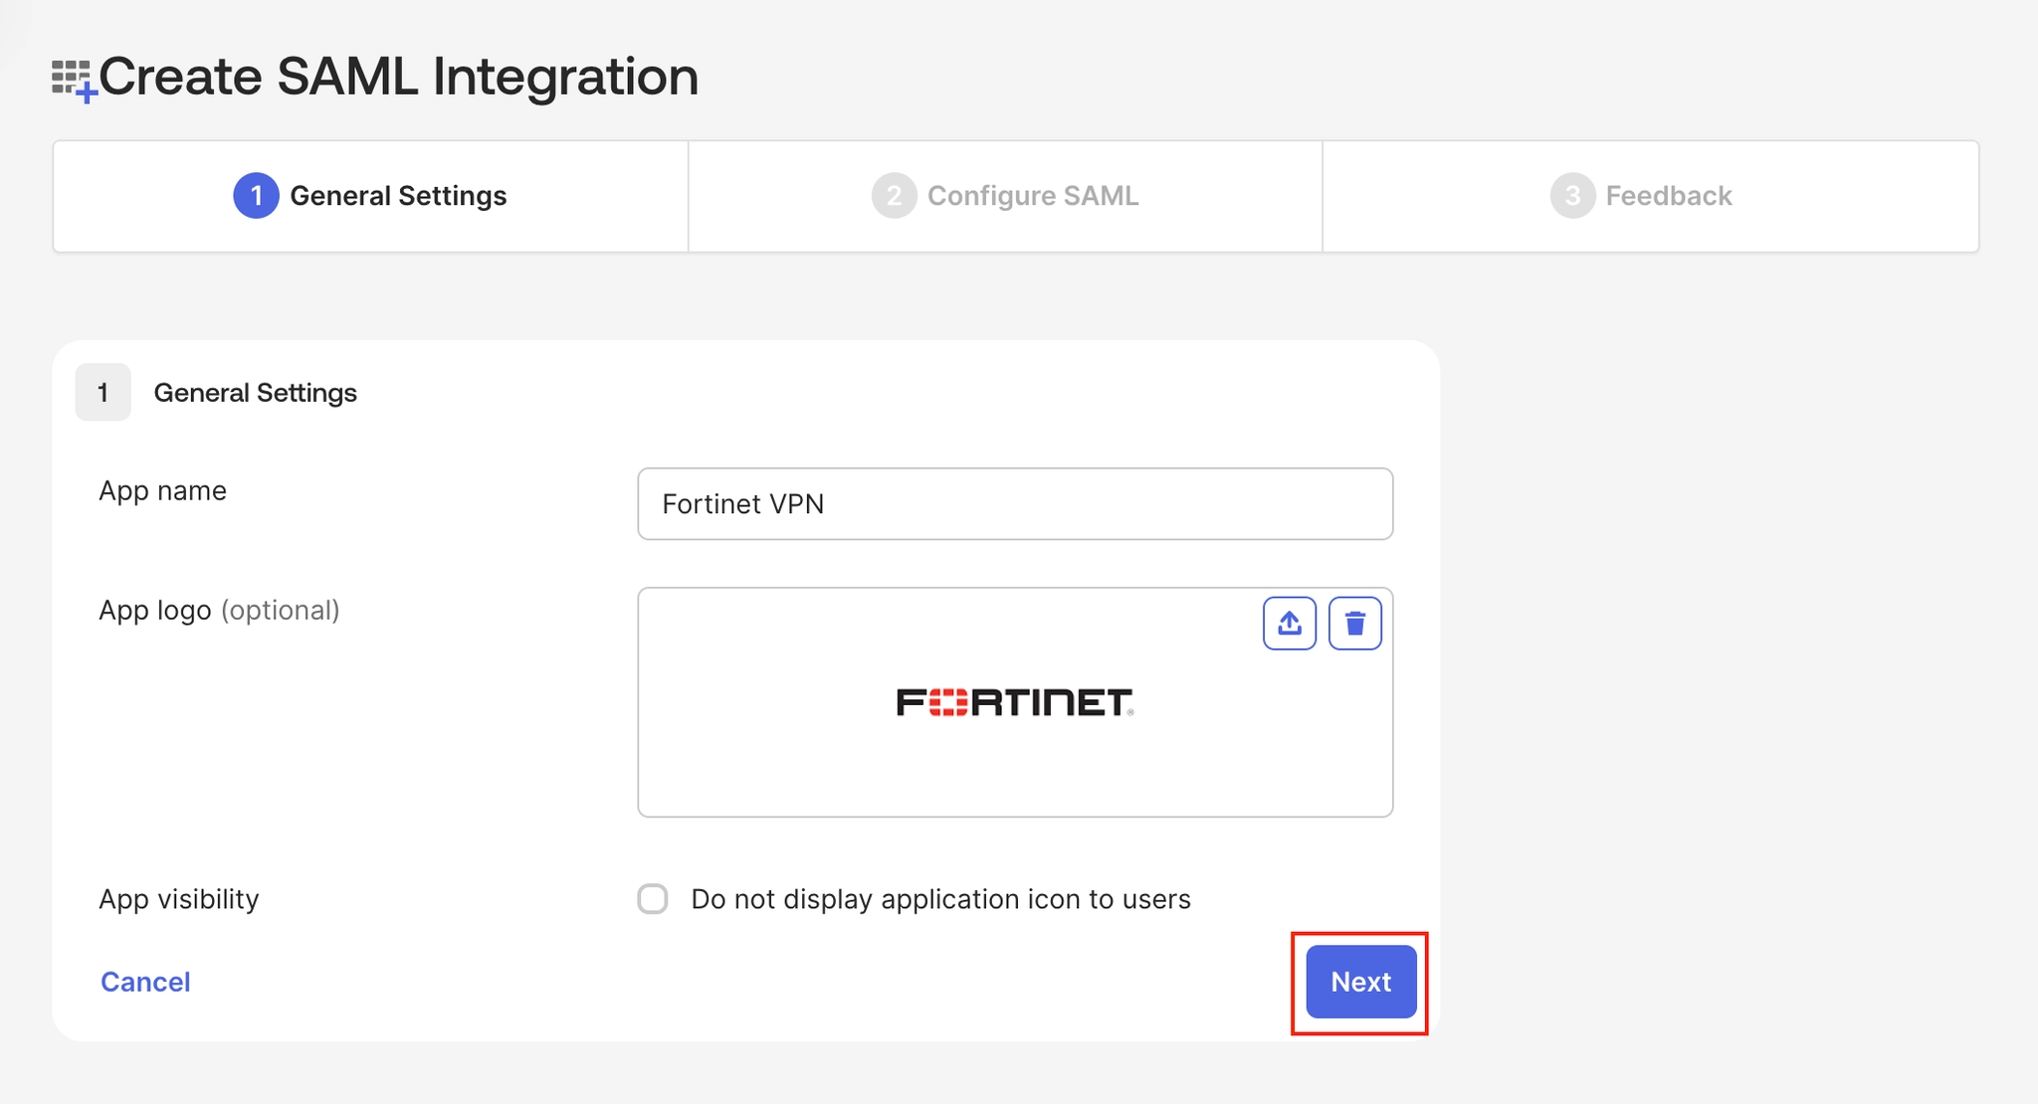Click the step 3 circle badge
This screenshot has height=1104, width=2038.
coord(1572,196)
